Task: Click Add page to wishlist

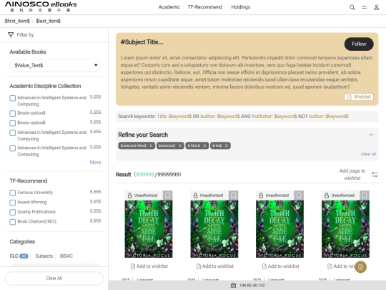Action: [352, 174]
